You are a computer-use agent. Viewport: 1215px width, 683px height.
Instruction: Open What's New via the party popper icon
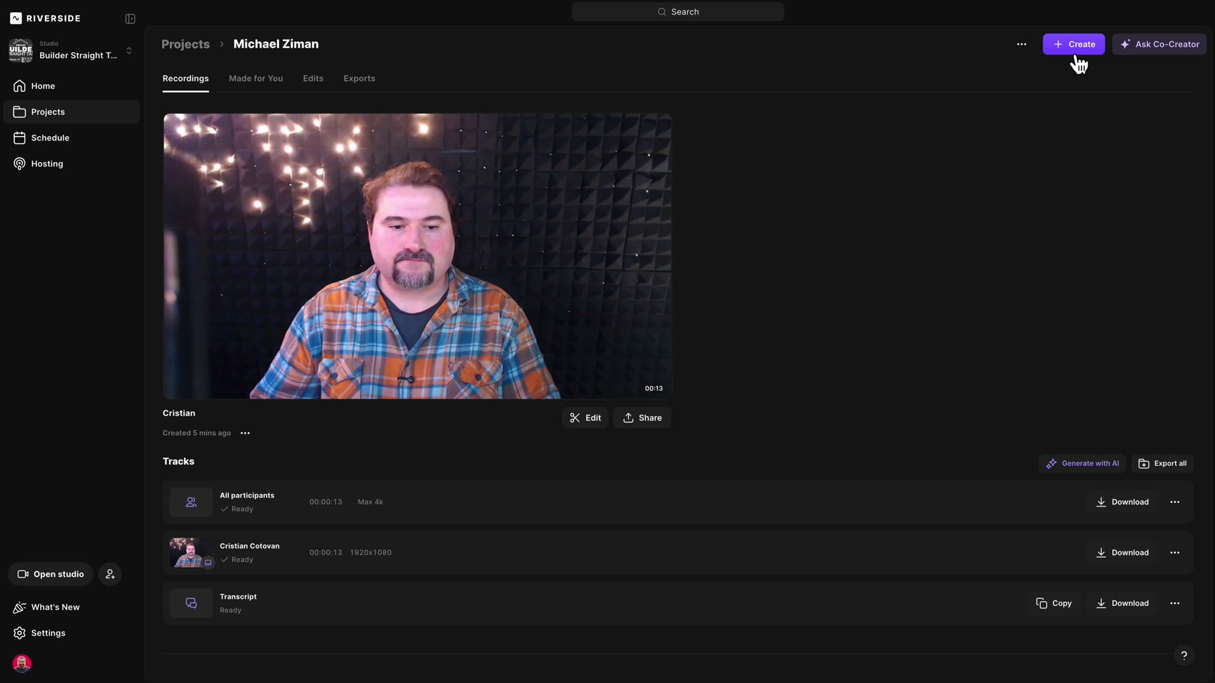pos(19,607)
